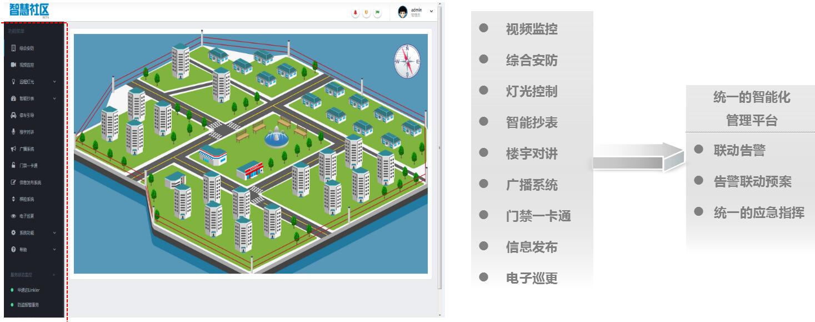
Task: Select the 广播系统 broadcast speaker icon
Action: click(x=16, y=148)
